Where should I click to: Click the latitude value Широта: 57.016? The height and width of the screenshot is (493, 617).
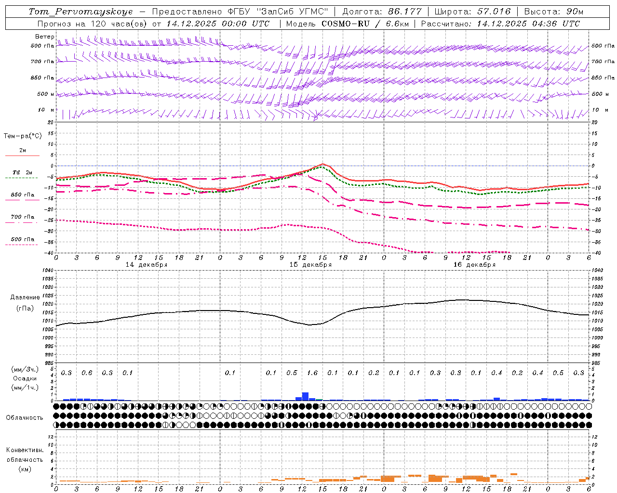(472, 12)
